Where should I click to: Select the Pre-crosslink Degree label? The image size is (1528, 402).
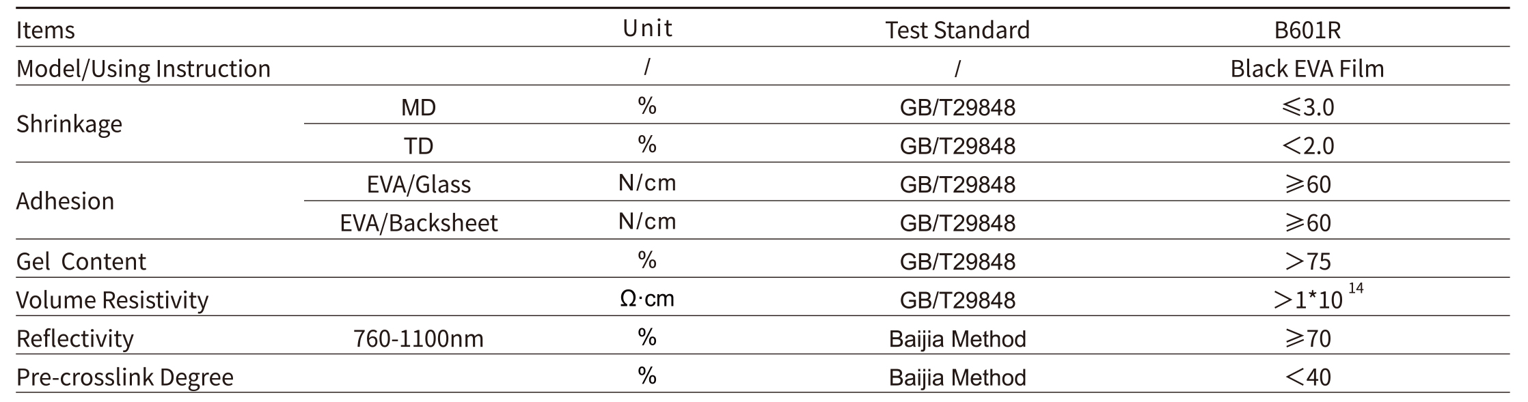[x=124, y=377]
